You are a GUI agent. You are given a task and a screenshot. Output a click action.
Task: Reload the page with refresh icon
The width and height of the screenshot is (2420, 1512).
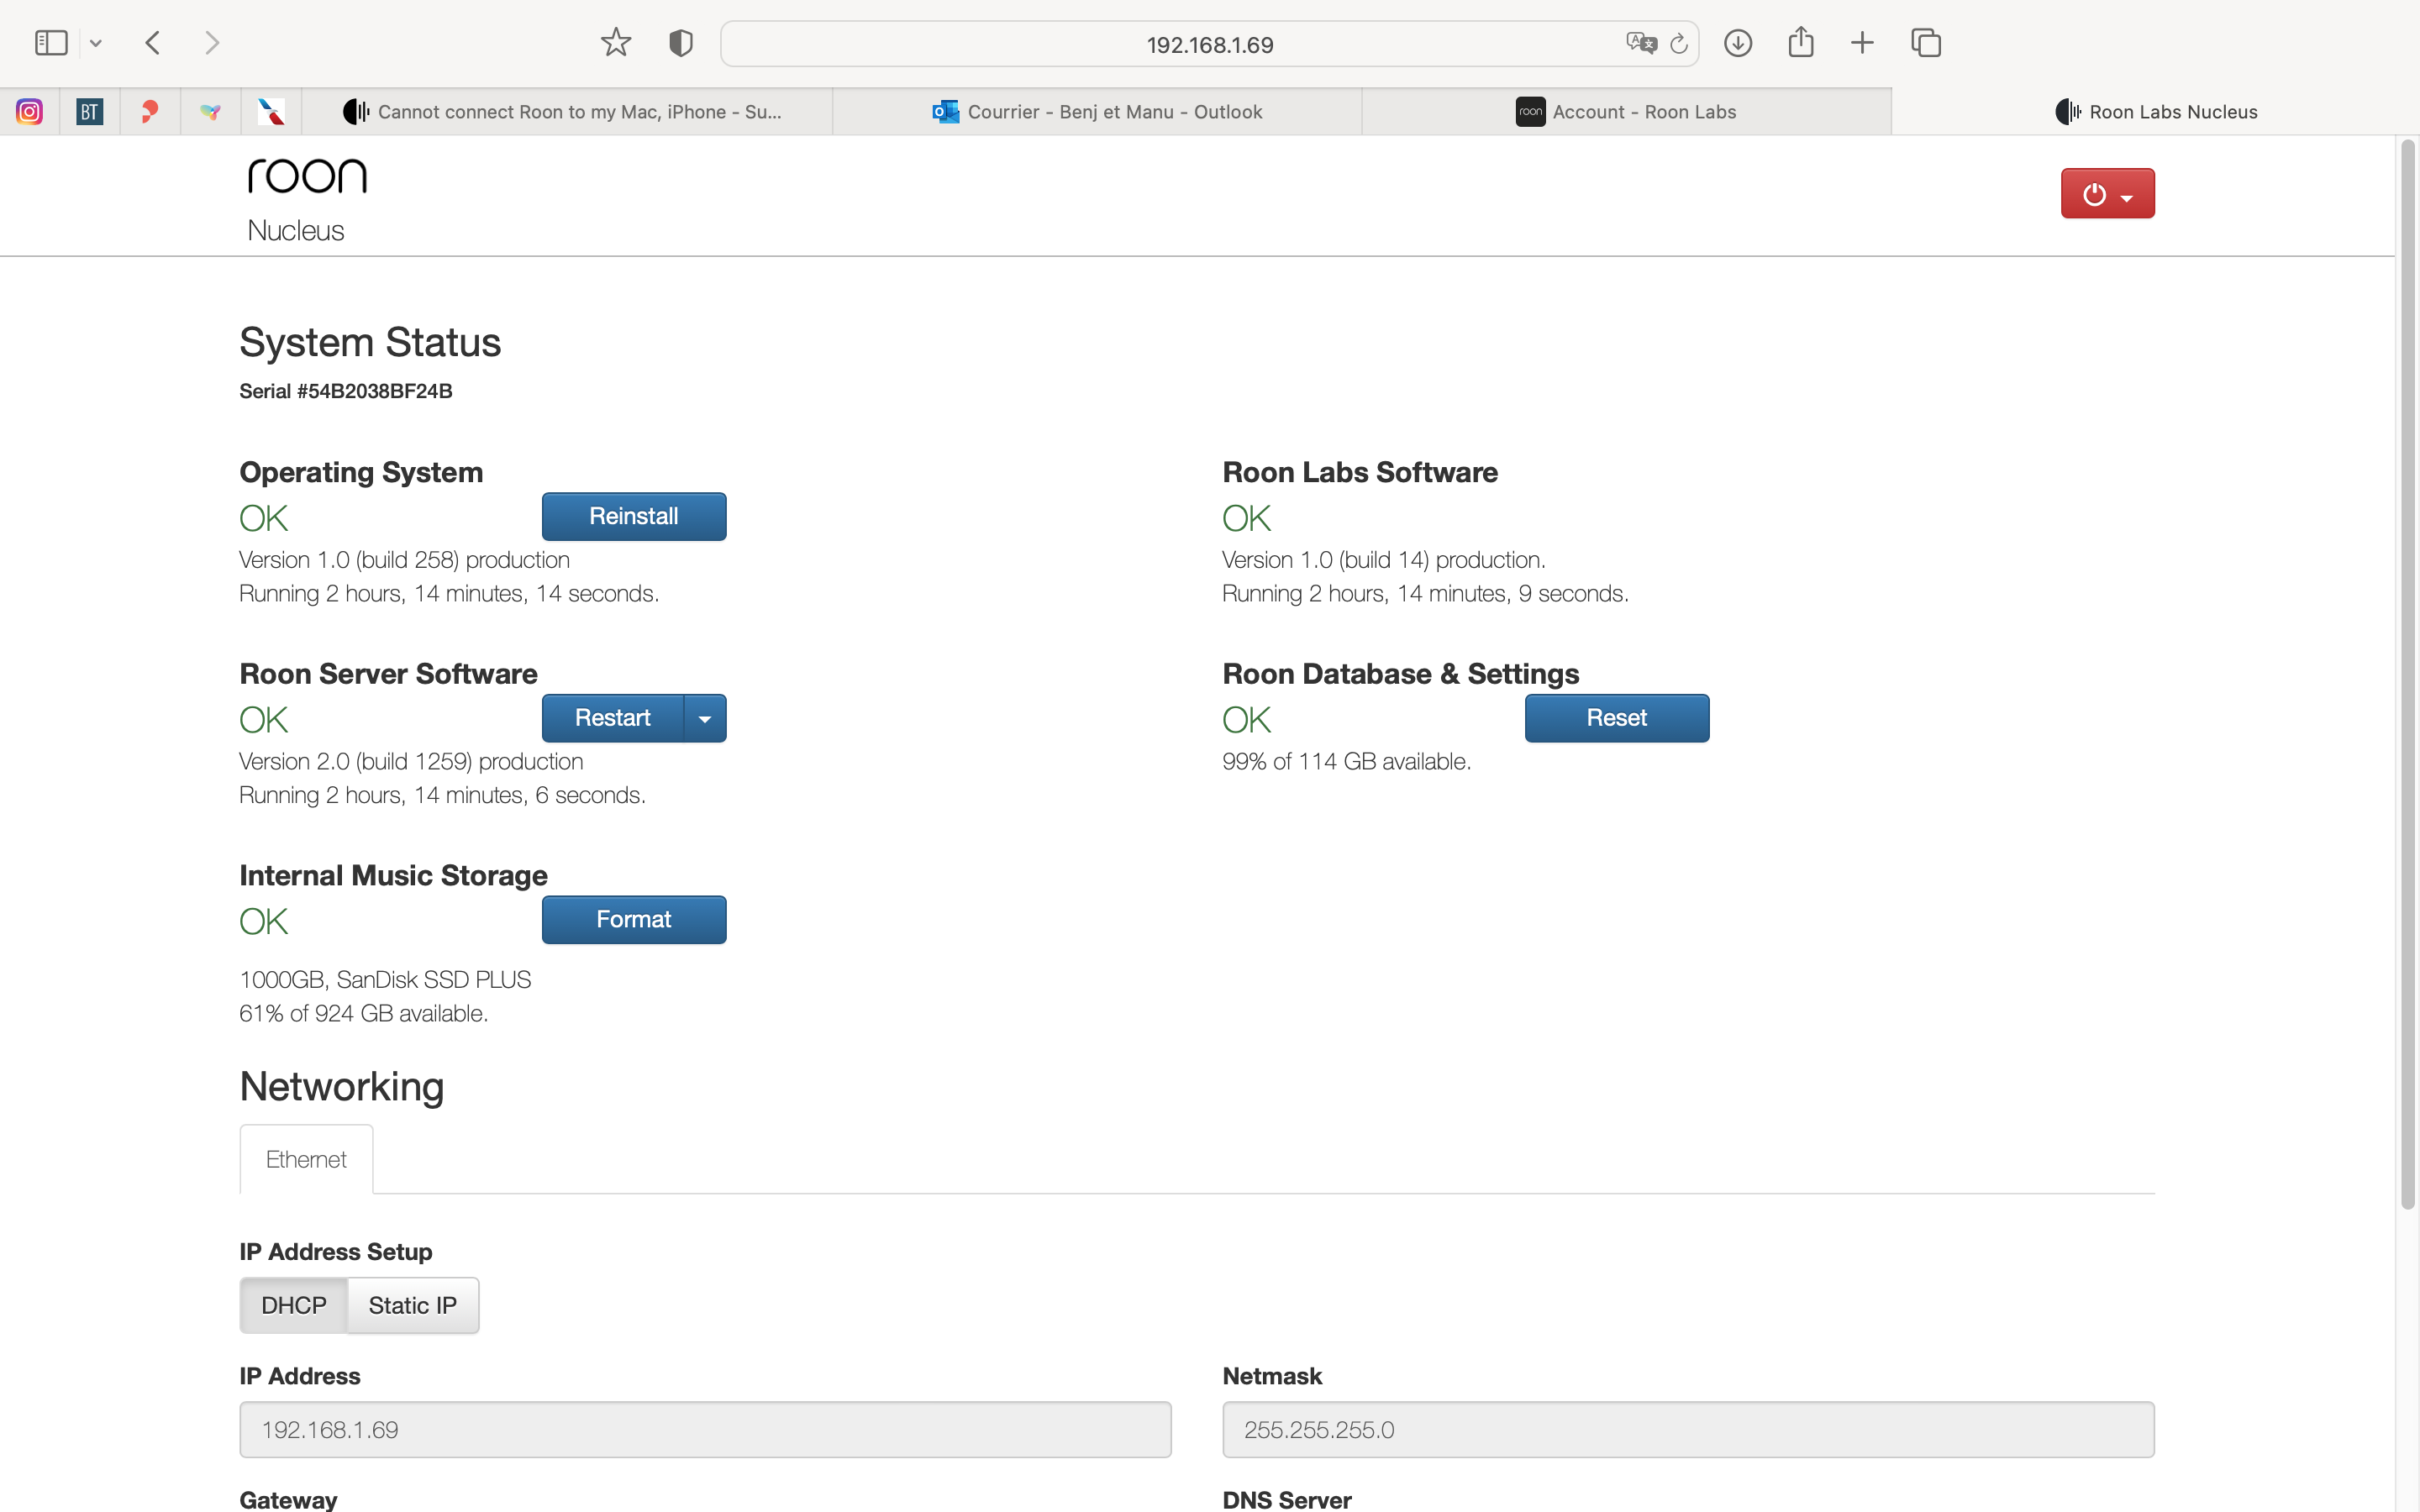(x=1679, y=43)
